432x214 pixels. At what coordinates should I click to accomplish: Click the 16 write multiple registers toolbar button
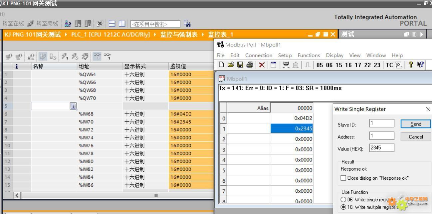pyautogui.click(x=348, y=65)
